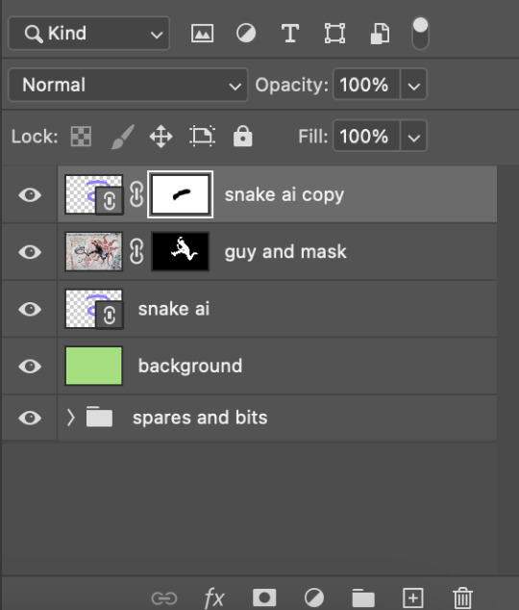Screen dimensions: 519x610
Task: Toggle layer filtering switch on or off
Action: [x=420, y=34]
